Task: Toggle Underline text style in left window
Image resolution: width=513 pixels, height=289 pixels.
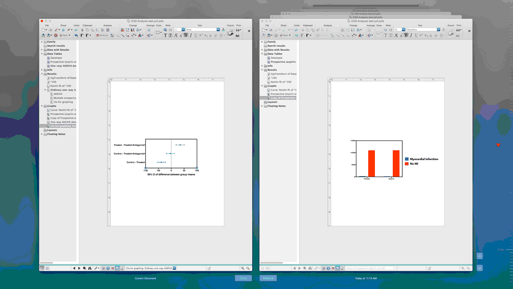Action: 196,35
